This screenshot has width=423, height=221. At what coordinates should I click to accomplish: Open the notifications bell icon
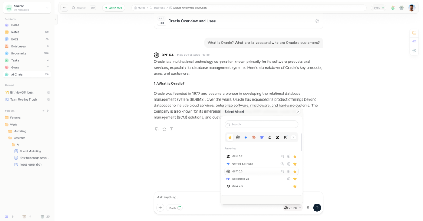pyautogui.click(x=393, y=8)
